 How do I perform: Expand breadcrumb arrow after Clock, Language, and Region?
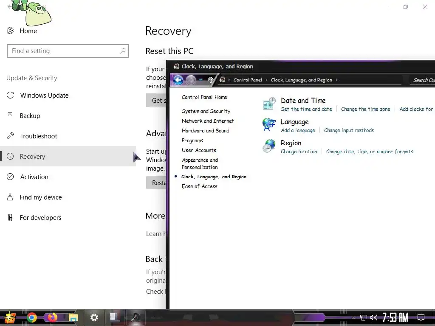click(x=336, y=80)
